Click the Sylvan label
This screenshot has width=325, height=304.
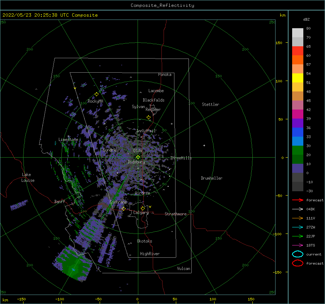coord(138,107)
